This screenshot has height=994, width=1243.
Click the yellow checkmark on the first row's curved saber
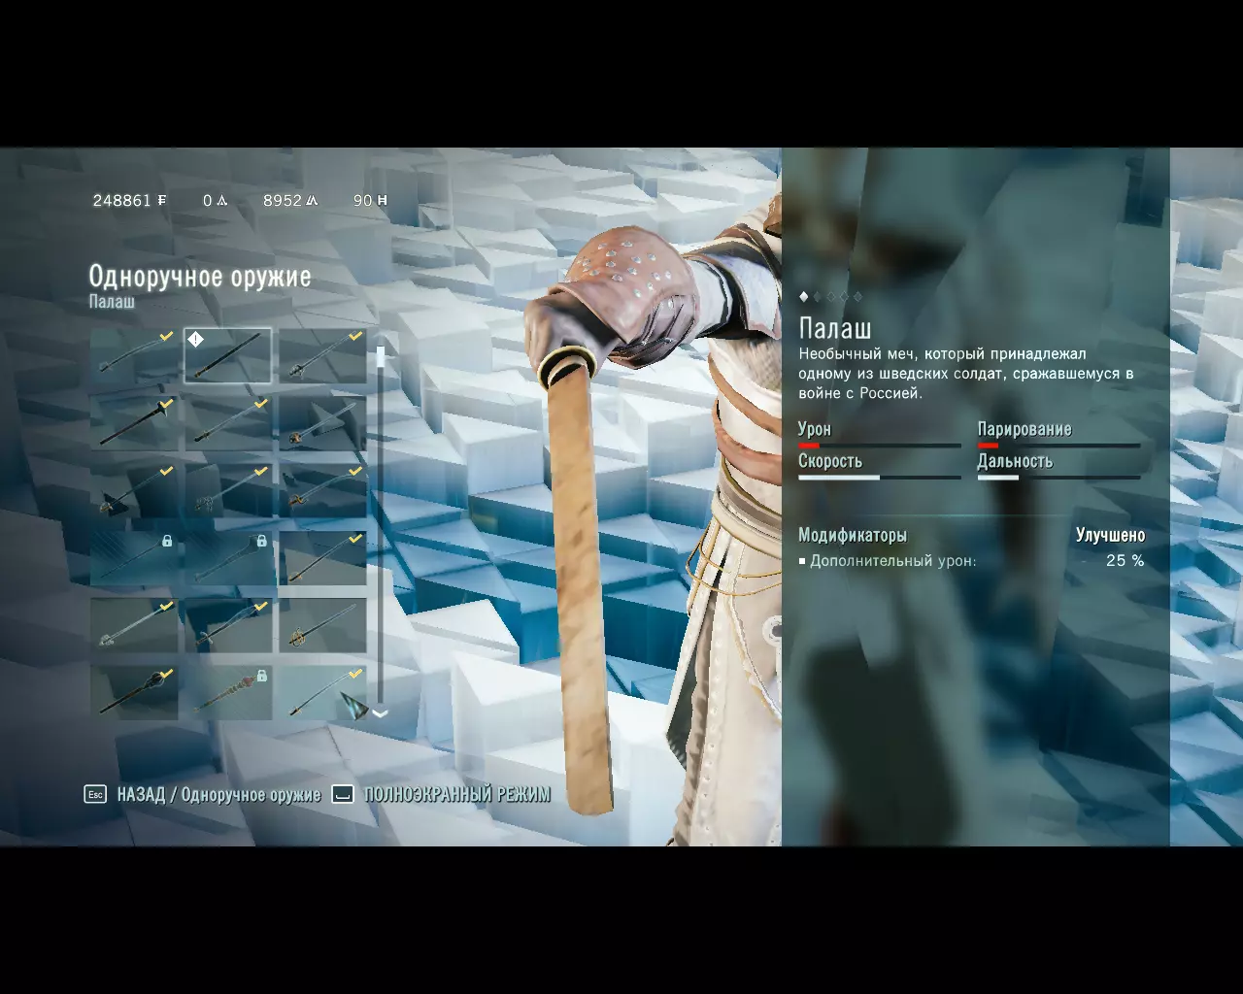point(166,337)
